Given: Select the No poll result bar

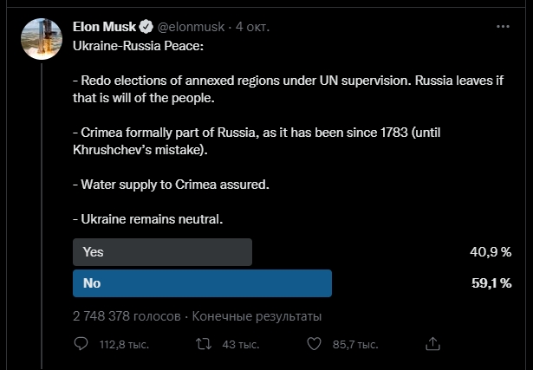Looking at the screenshot, I should coord(203,282).
